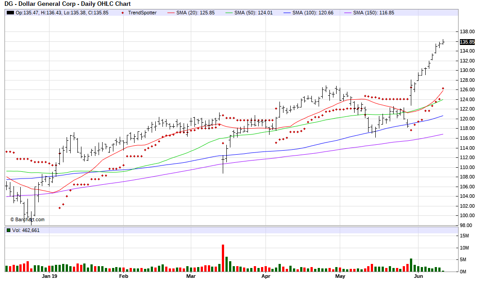Click the 138.00 price axis label
Viewport: 477px width, 290px height.
point(467,31)
